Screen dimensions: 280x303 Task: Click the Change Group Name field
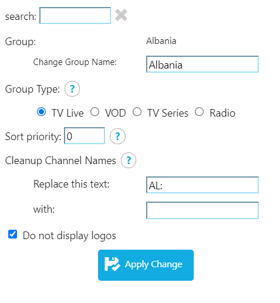(203, 64)
